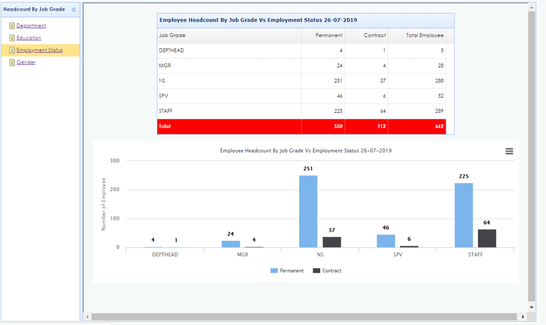Click the horizontal scrollbar right arrow
The width and height of the screenshot is (546, 325).
(522, 316)
